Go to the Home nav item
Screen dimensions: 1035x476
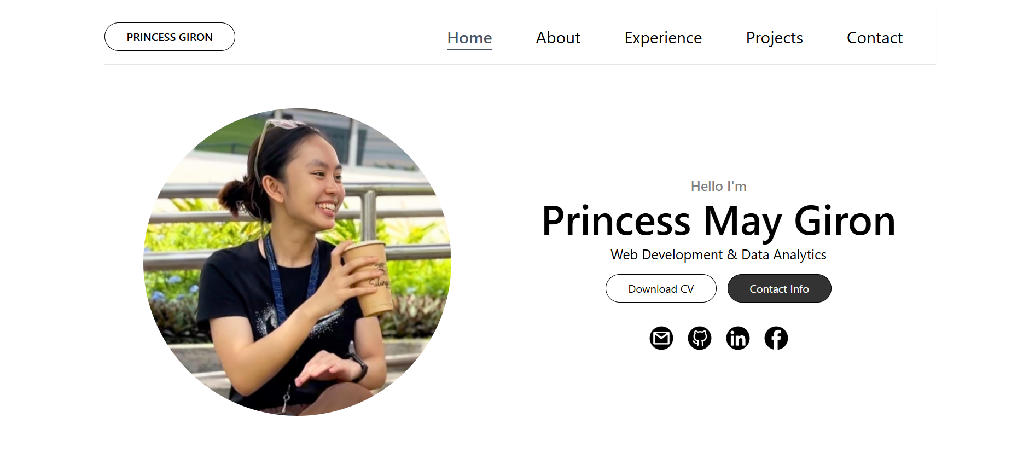point(469,38)
